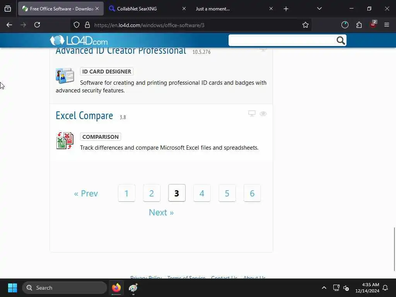Open the Firefox View tab icon
396x297 pixels.
8,9
